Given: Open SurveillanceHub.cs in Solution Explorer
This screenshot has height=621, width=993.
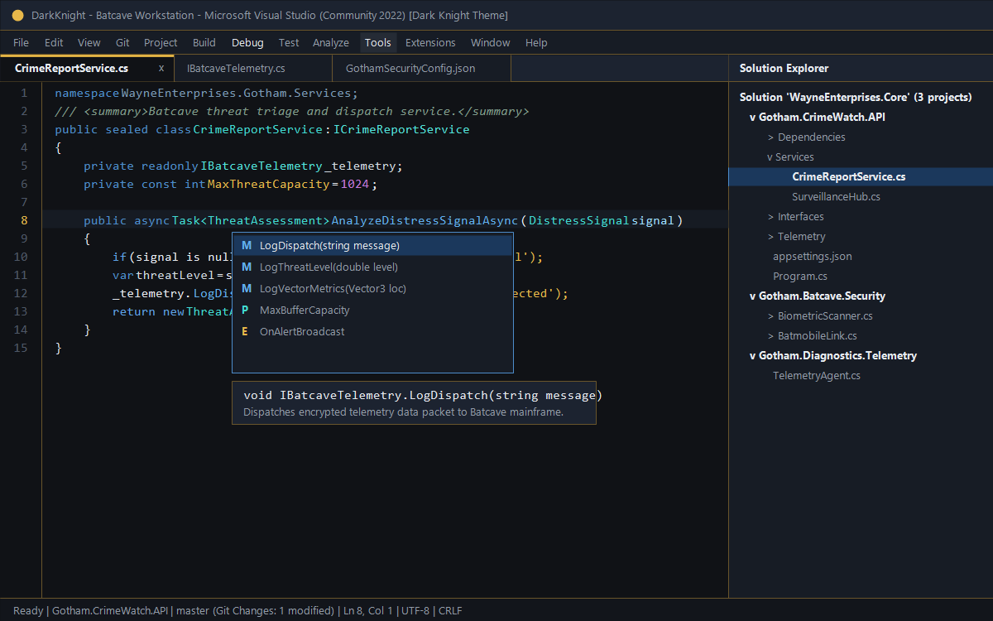Looking at the screenshot, I should point(836,197).
